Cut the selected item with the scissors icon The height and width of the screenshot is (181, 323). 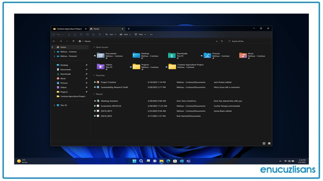69,35
